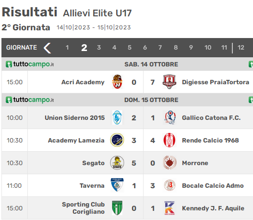Switch to matchday 1

pos(67,48)
